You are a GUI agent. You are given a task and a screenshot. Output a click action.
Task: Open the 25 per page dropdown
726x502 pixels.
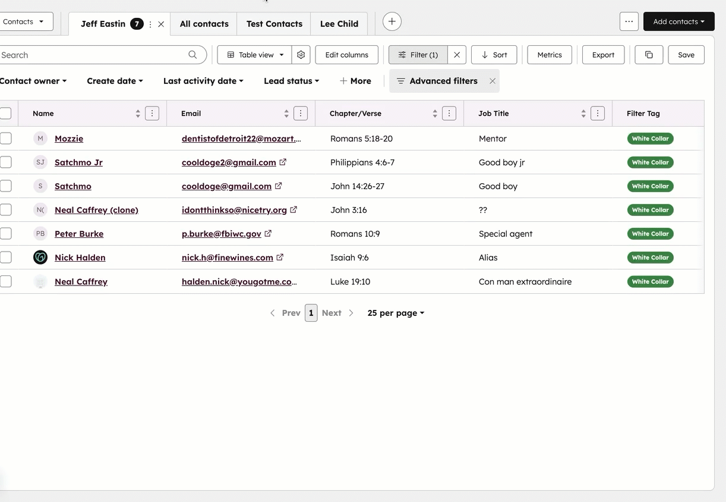click(x=396, y=312)
